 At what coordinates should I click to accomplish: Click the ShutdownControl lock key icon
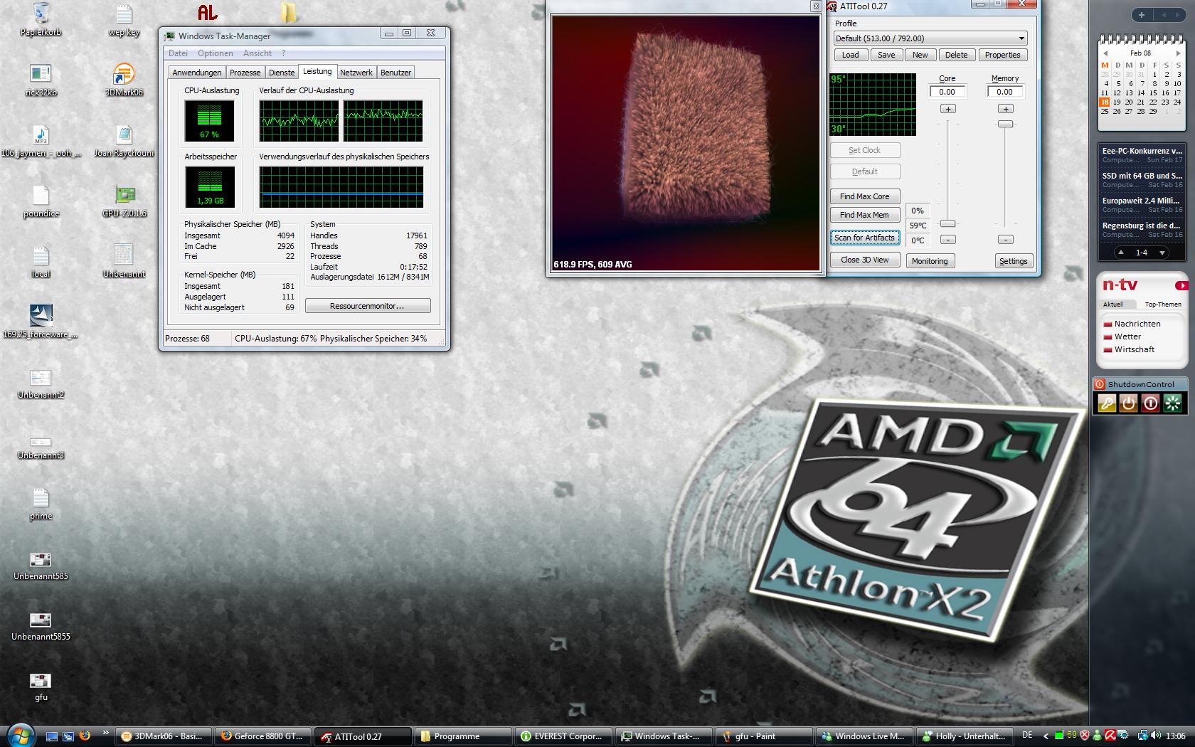[x=1107, y=403]
